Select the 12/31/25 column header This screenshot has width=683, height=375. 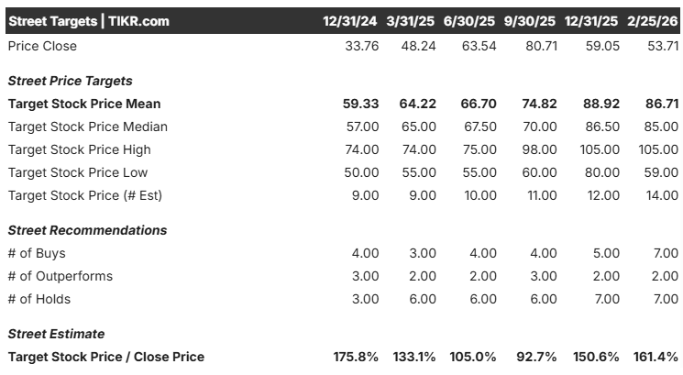click(x=591, y=21)
